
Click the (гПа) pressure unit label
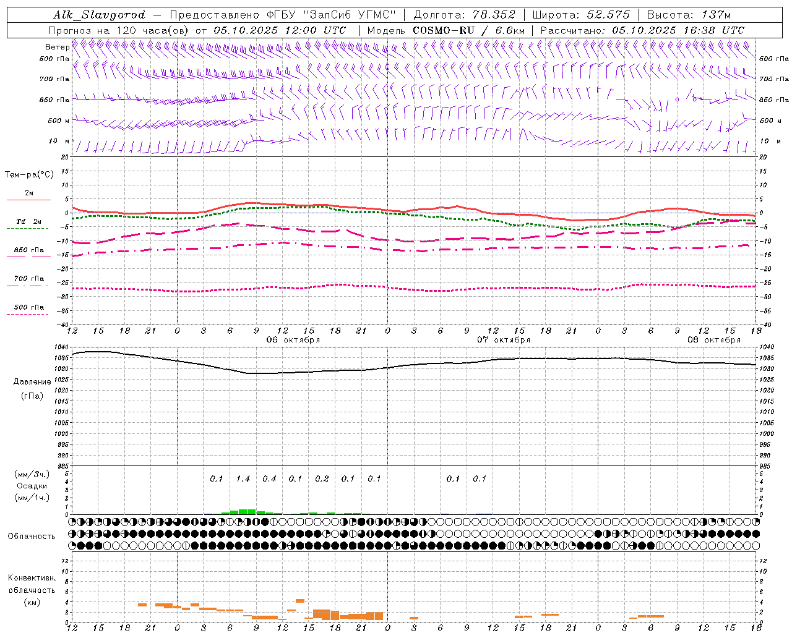(x=32, y=396)
